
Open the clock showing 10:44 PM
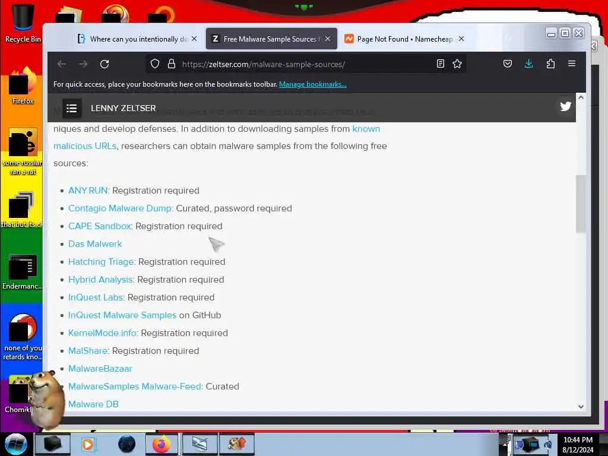point(578,444)
